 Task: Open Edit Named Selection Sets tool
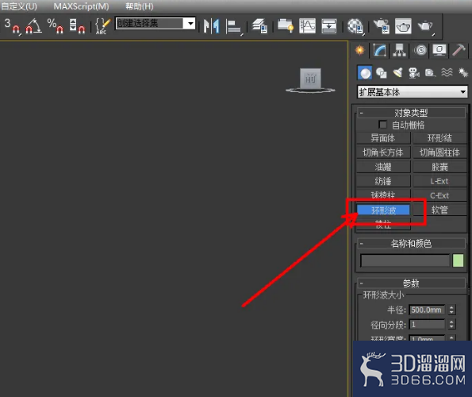(102, 26)
